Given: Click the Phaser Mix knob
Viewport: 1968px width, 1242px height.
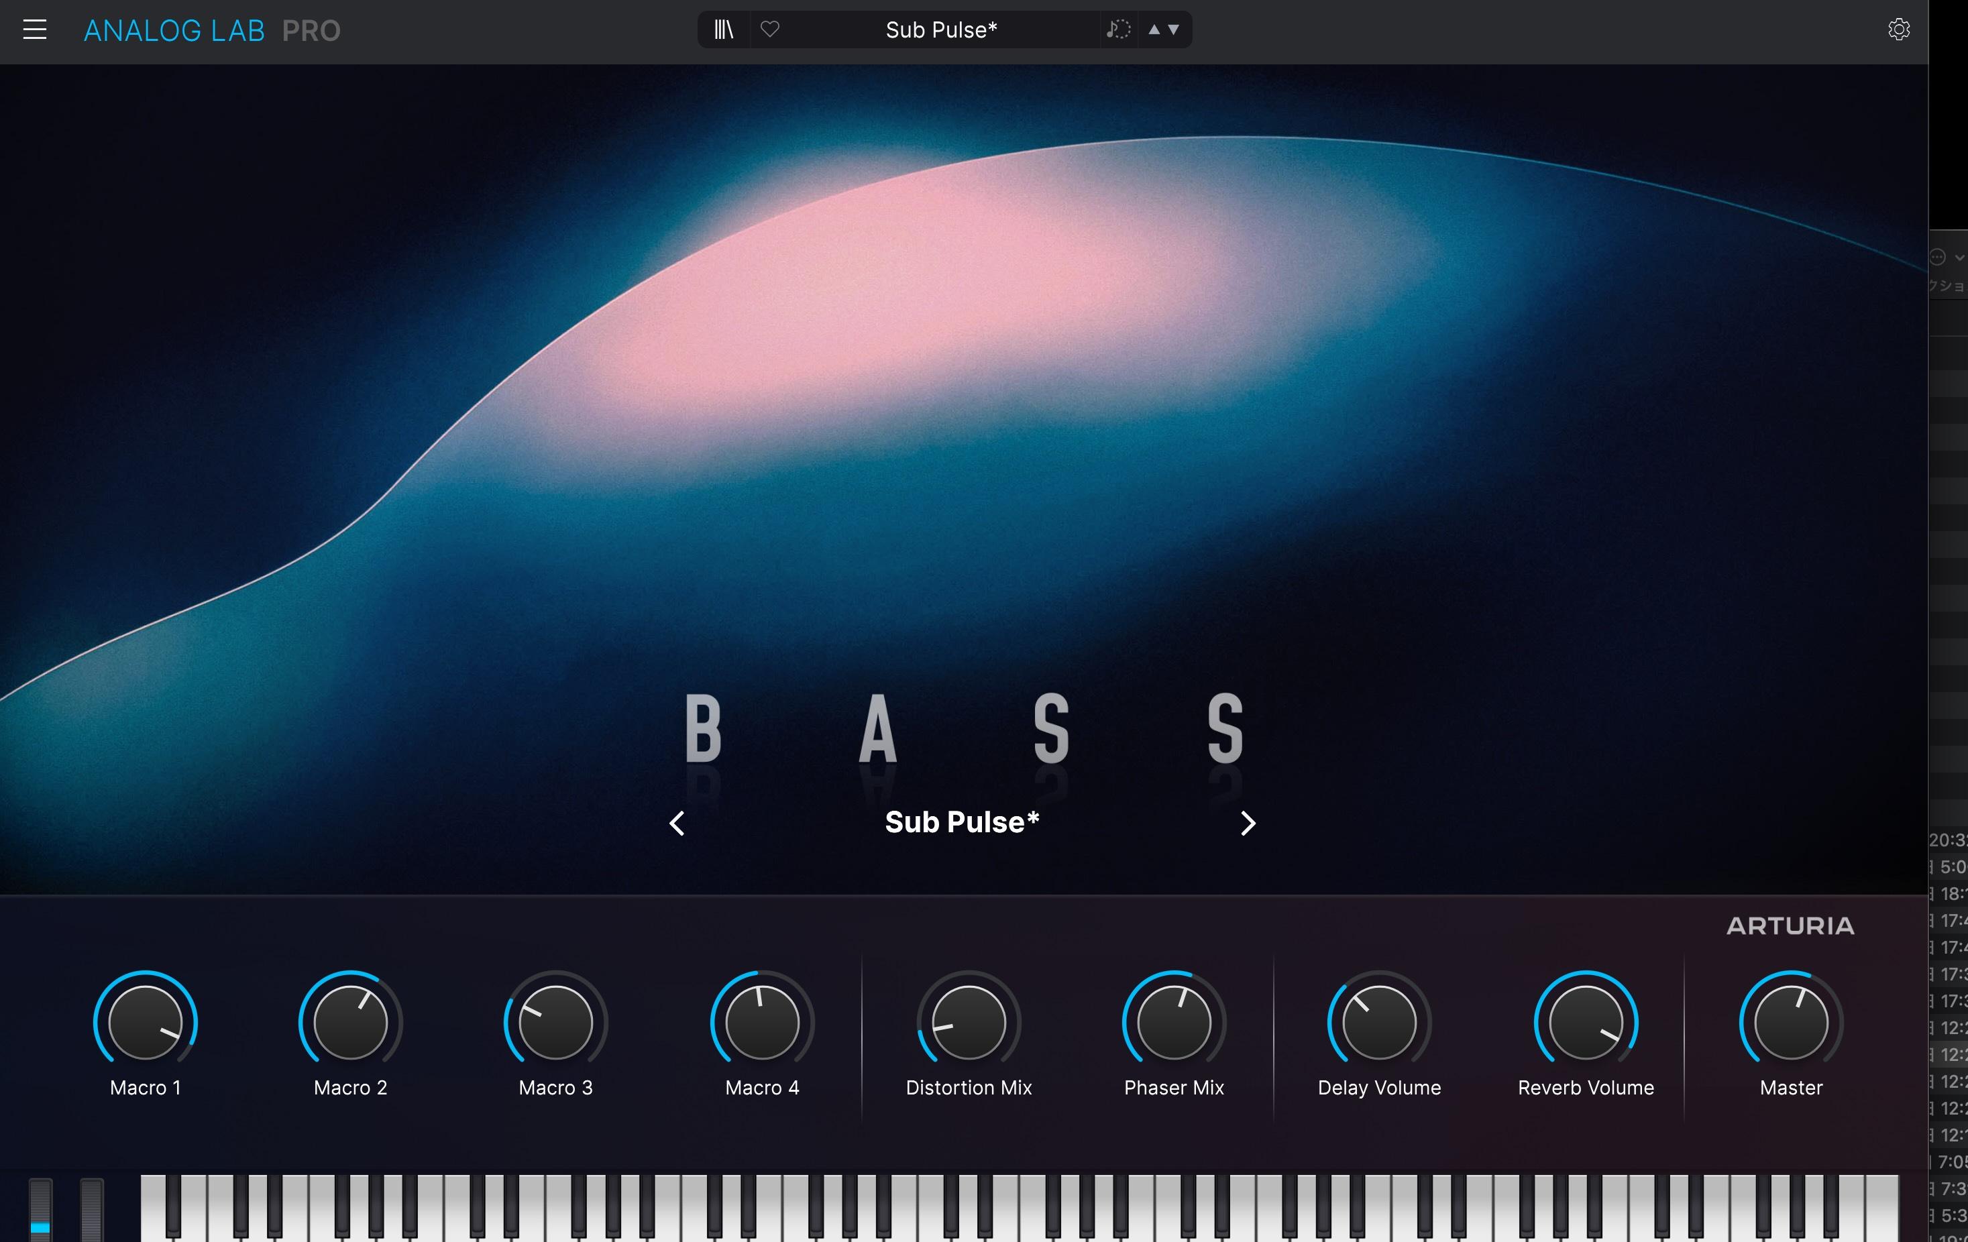Looking at the screenshot, I should (1174, 1021).
